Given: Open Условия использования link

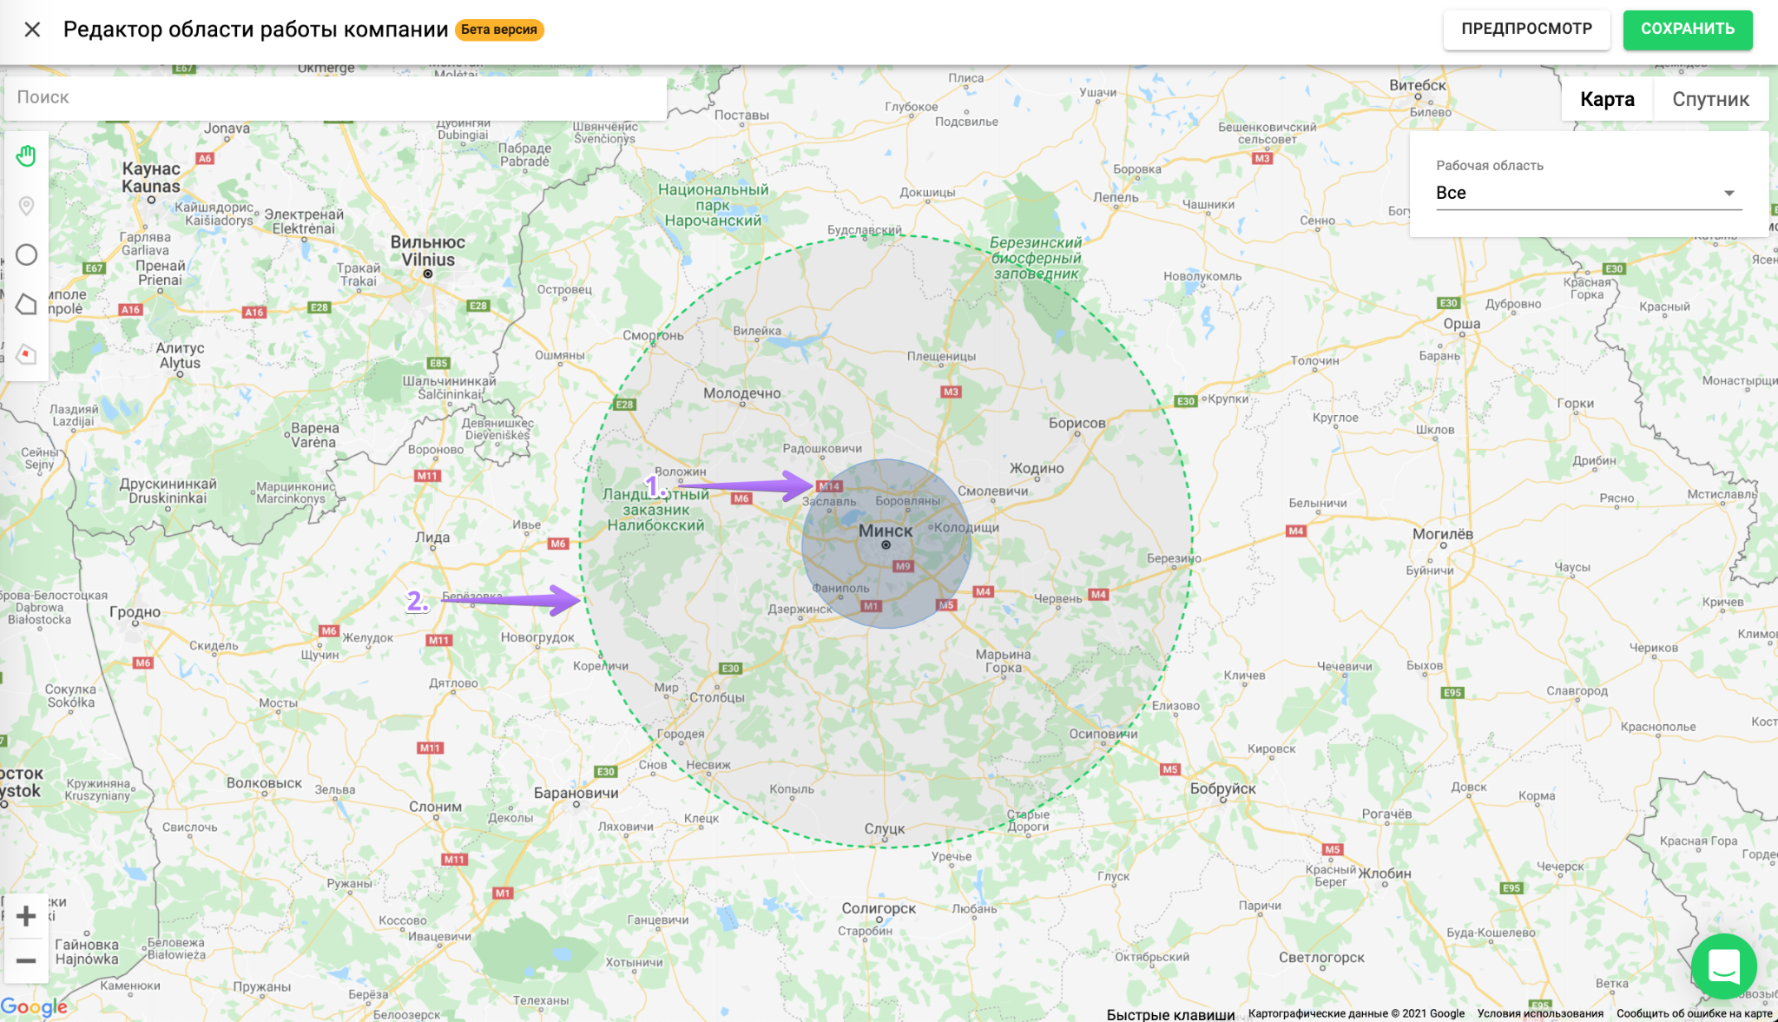Looking at the screenshot, I should pyautogui.click(x=1540, y=1013).
